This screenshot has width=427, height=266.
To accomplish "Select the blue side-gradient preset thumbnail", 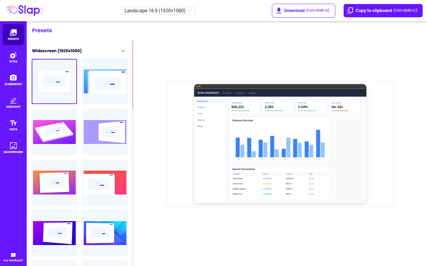I will click(105, 81).
